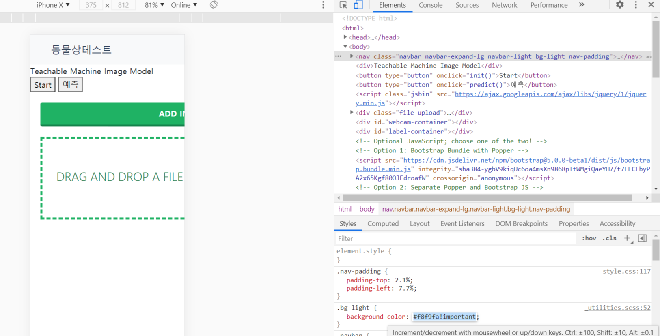Click the element.style rule block

tap(493, 255)
